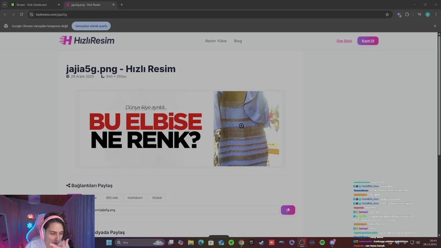Image resolution: width=441 pixels, height=248 pixels.
Task: Select the Sözlük share tab
Action: [x=157, y=198]
